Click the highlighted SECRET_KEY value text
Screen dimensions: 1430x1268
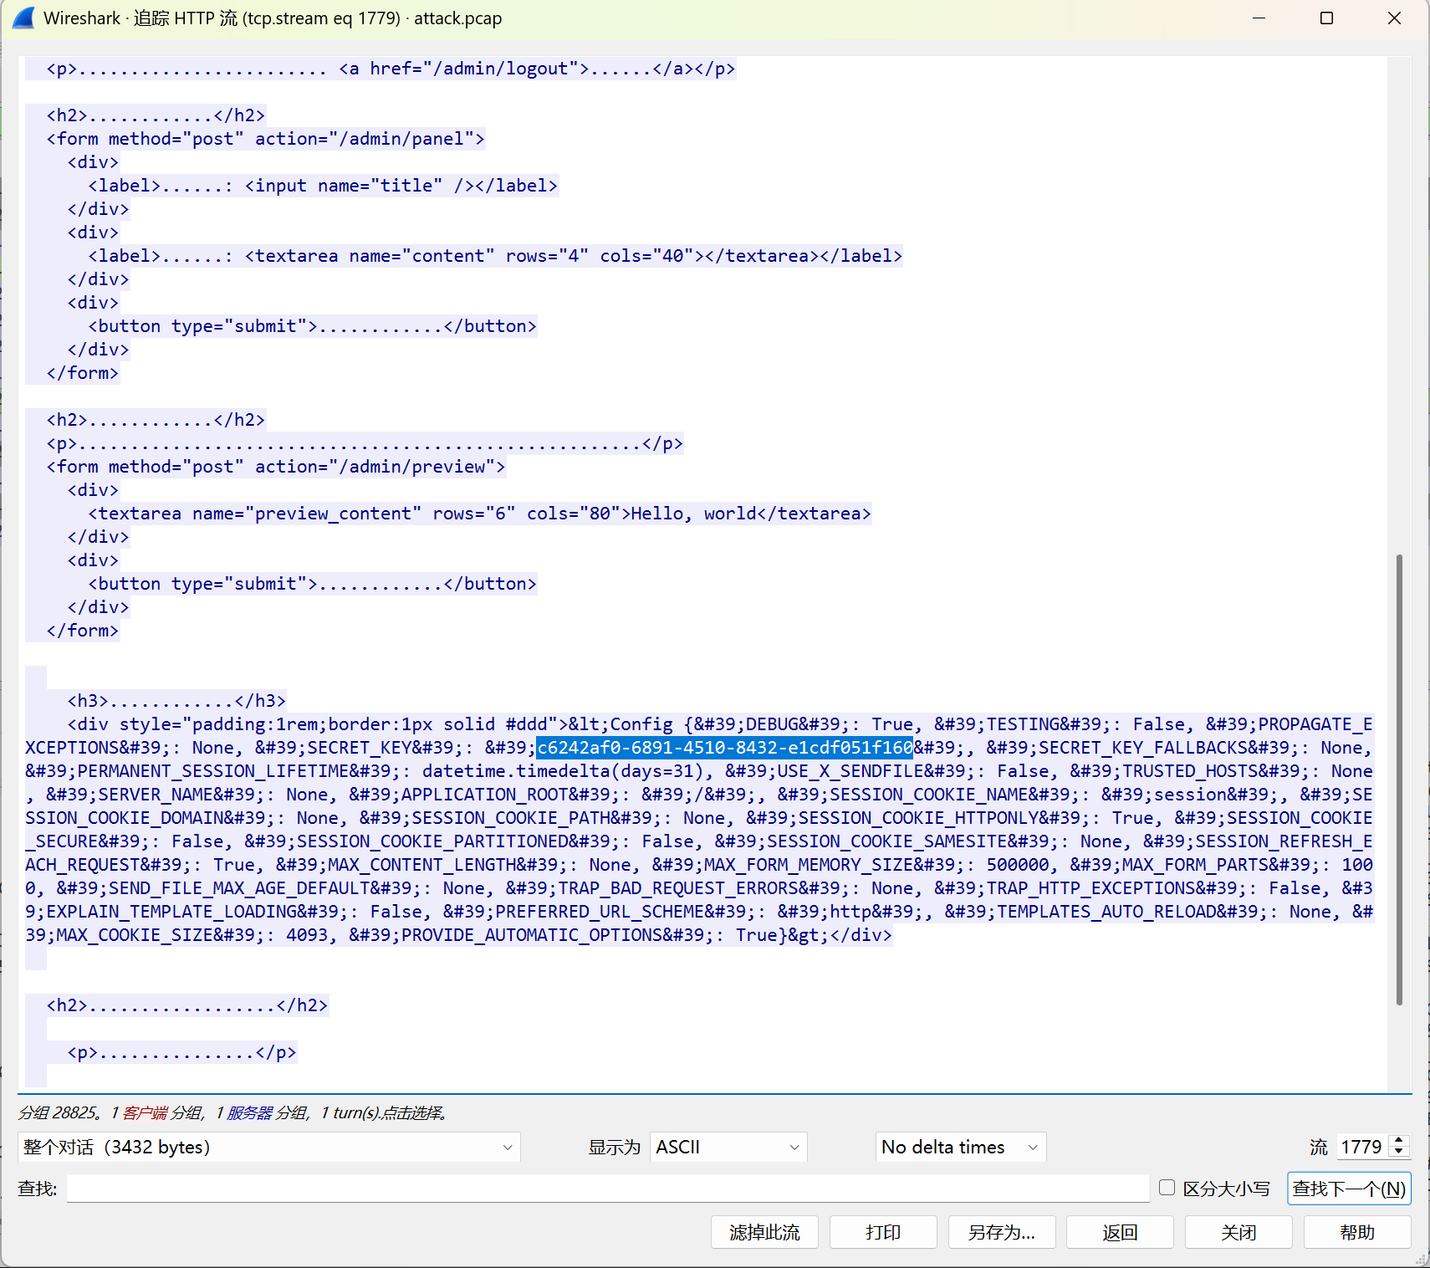724,748
